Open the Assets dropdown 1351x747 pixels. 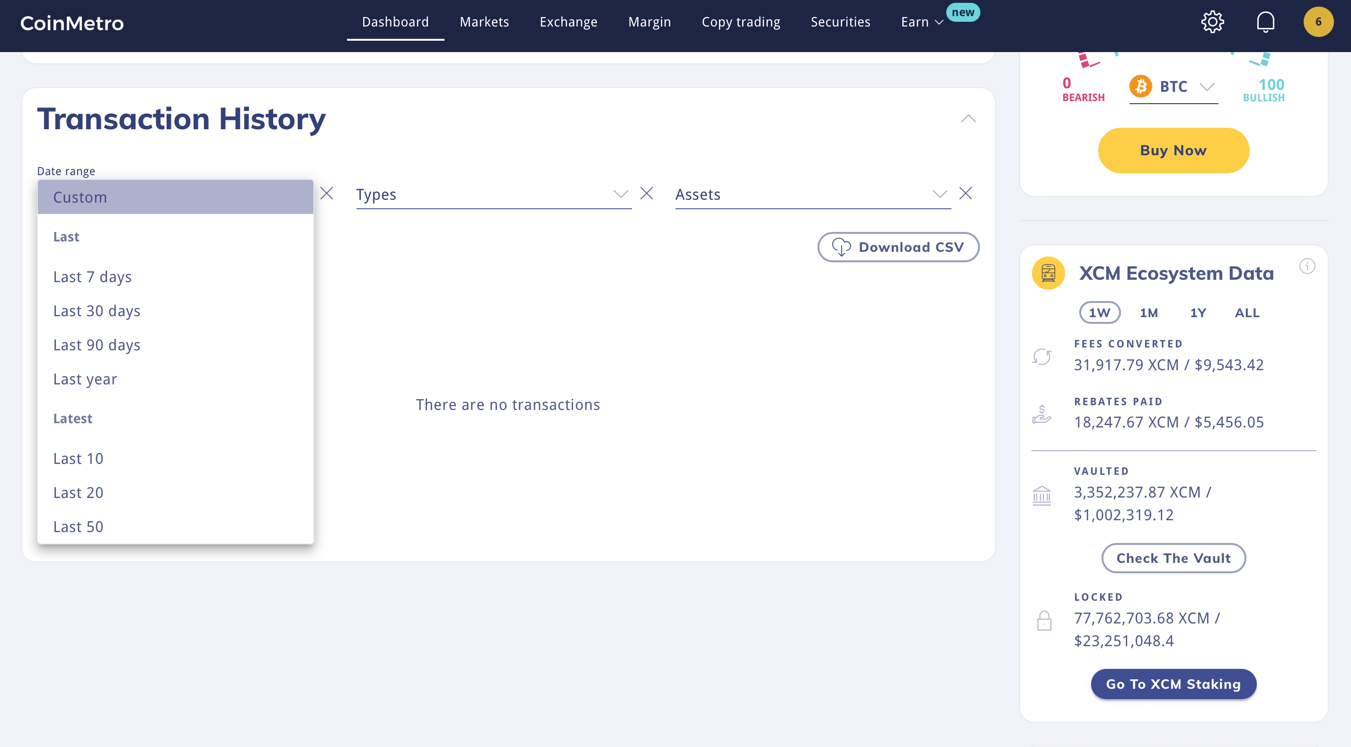(812, 195)
